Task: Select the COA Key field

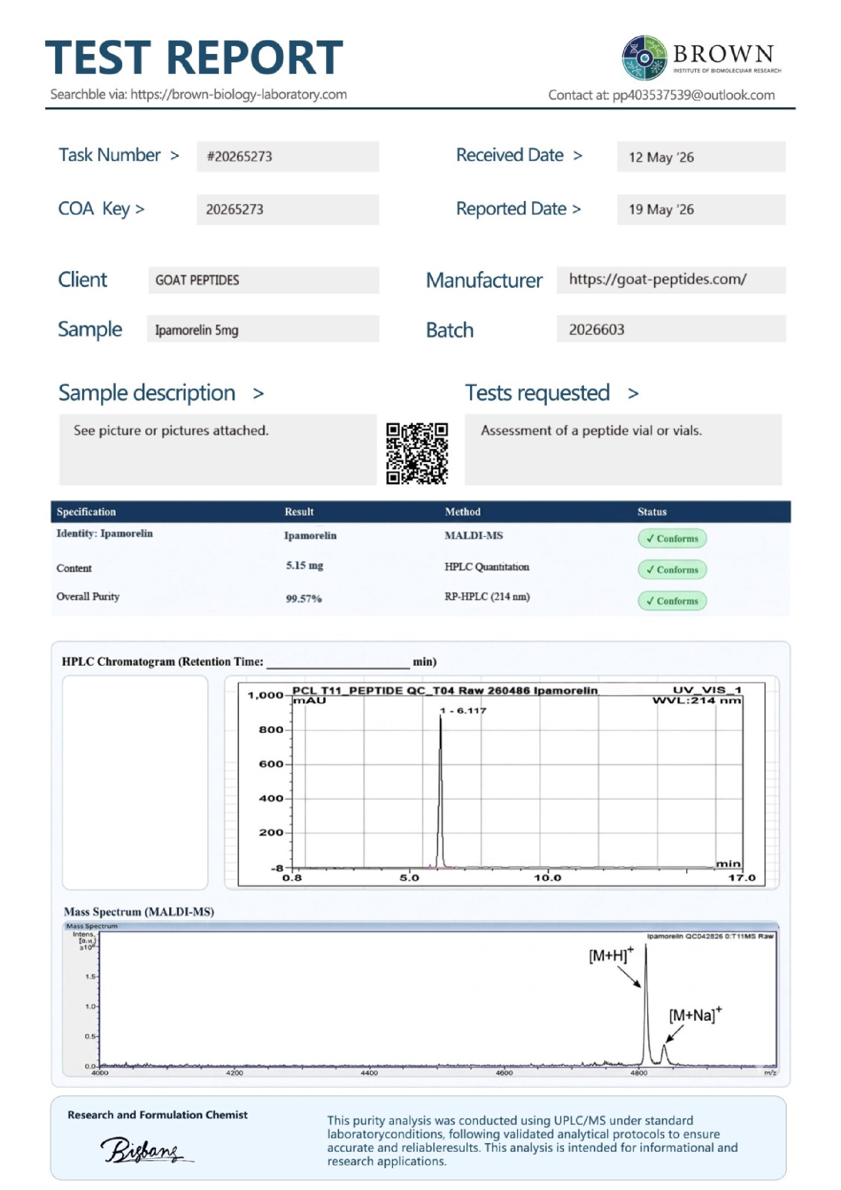Action: [x=288, y=209]
